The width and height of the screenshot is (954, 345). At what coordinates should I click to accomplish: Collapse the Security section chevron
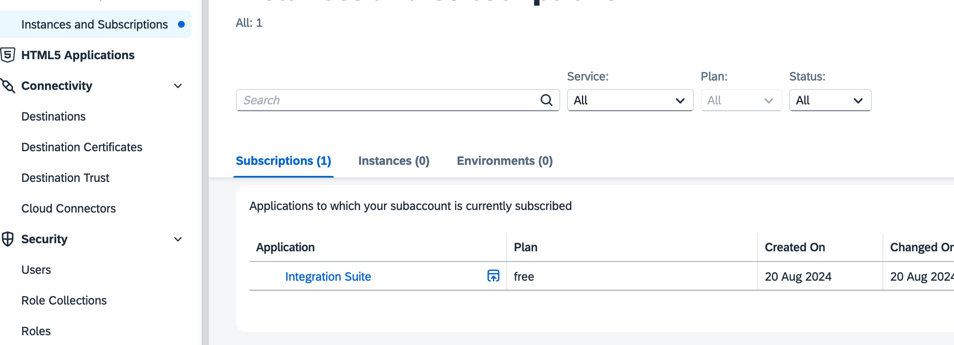(178, 239)
